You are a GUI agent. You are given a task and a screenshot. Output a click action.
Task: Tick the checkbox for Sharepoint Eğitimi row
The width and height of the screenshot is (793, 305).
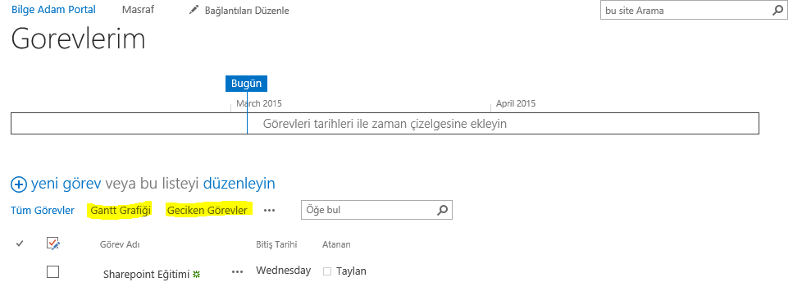click(x=52, y=271)
